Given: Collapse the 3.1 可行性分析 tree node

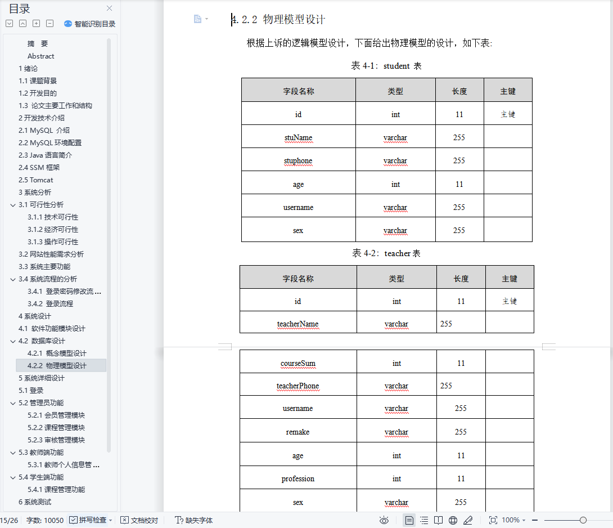Looking at the screenshot, I should point(13,205).
